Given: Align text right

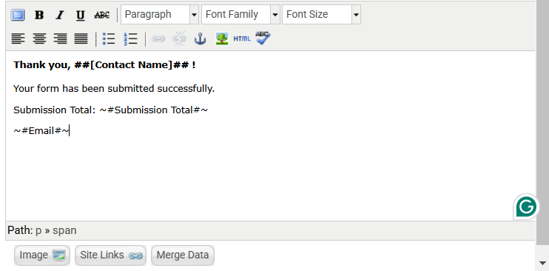Looking at the screenshot, I should point(60,39).
